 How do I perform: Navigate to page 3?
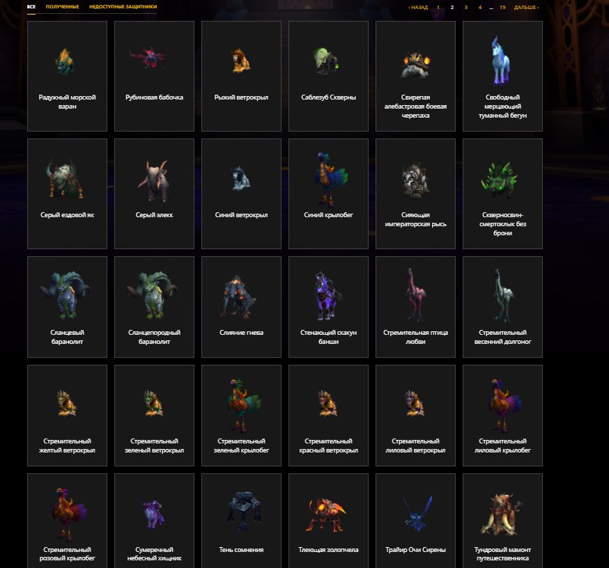tap(466, 8)
